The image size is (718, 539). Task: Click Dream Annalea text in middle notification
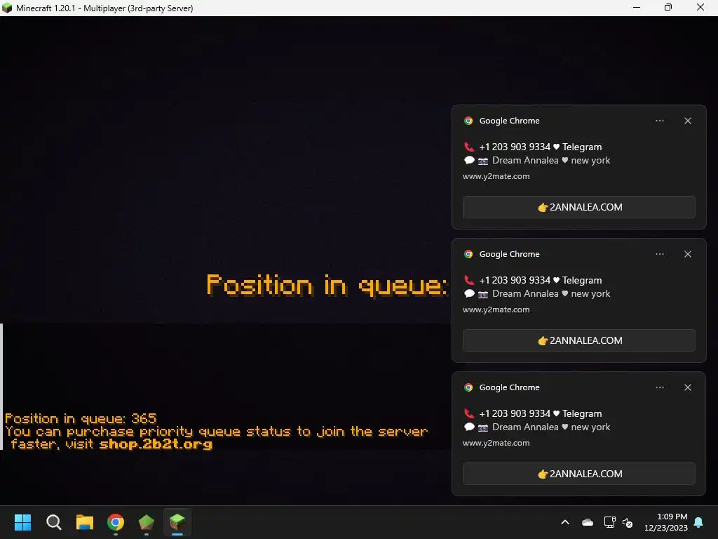[x=525, y=294]
